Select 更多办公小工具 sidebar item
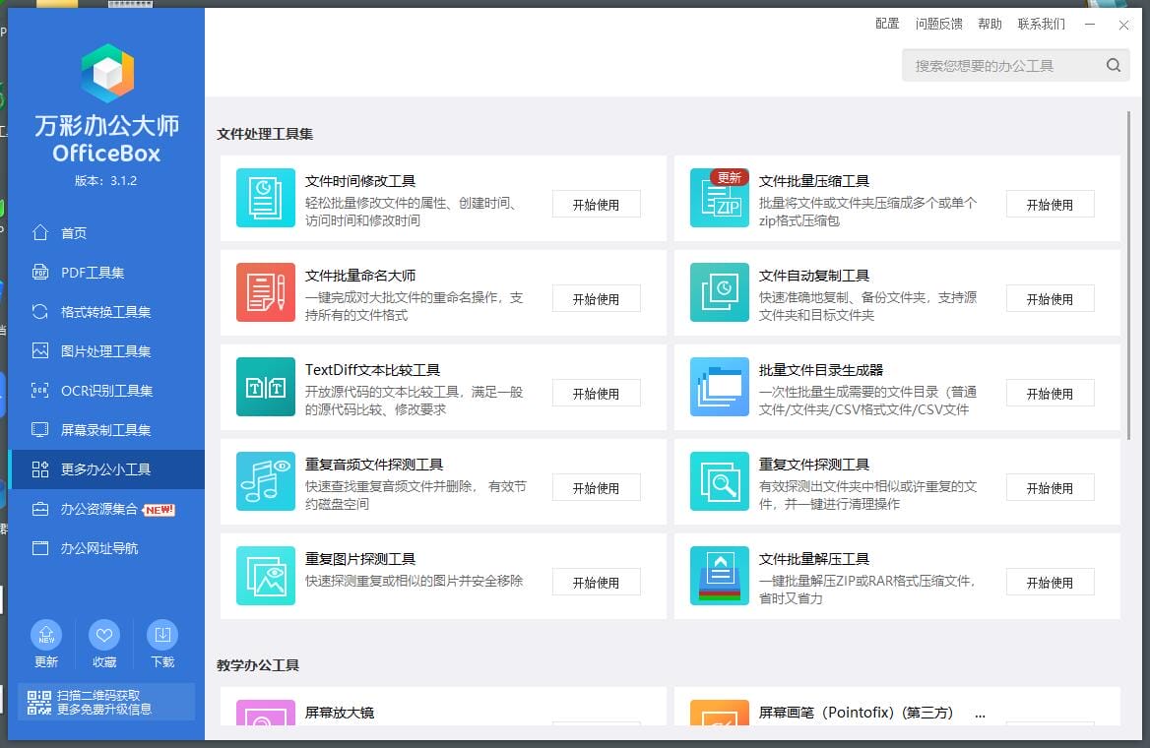Viewport: 1150px width, 748px height. pyautogui.click(x=106, y=469)
